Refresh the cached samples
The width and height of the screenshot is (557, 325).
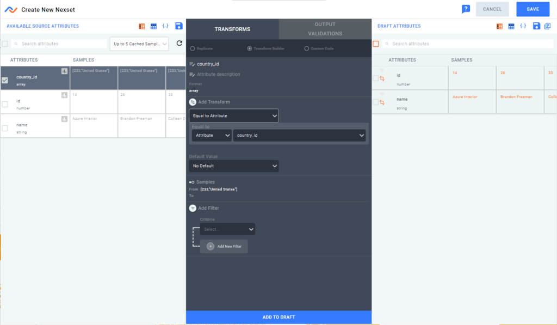180,43
